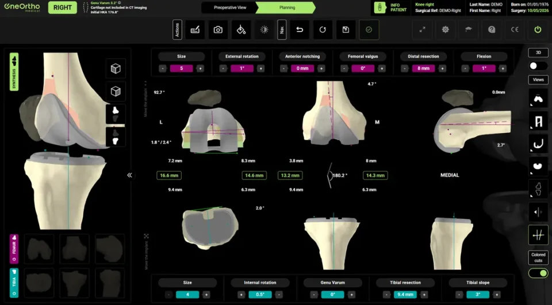The image size is (552, 305).
Task: Click the 14.3 mm gap value
Action: [375, 175]
